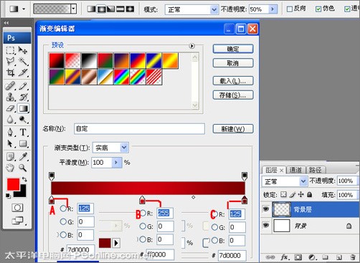Select the Move tool
Viewport: 360px width, 263px height.
click(23, 50)
